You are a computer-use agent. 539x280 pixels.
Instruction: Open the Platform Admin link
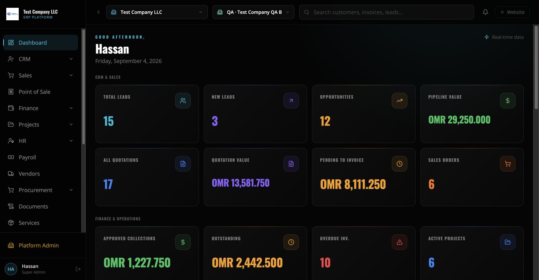(41, 245)
